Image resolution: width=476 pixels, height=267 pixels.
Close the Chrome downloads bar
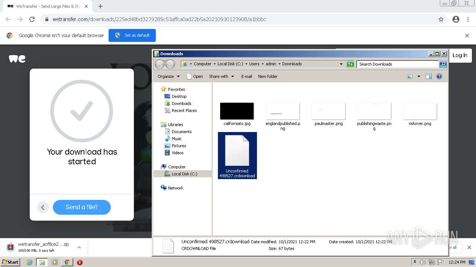pos(469,247)
